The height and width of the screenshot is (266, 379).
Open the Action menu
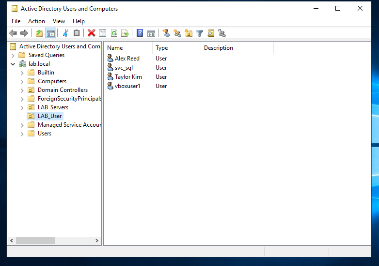[36, 21]
